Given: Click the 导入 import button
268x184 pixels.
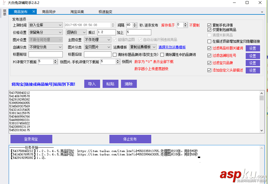Looking at the screenshot, I should tap(92, 84).
